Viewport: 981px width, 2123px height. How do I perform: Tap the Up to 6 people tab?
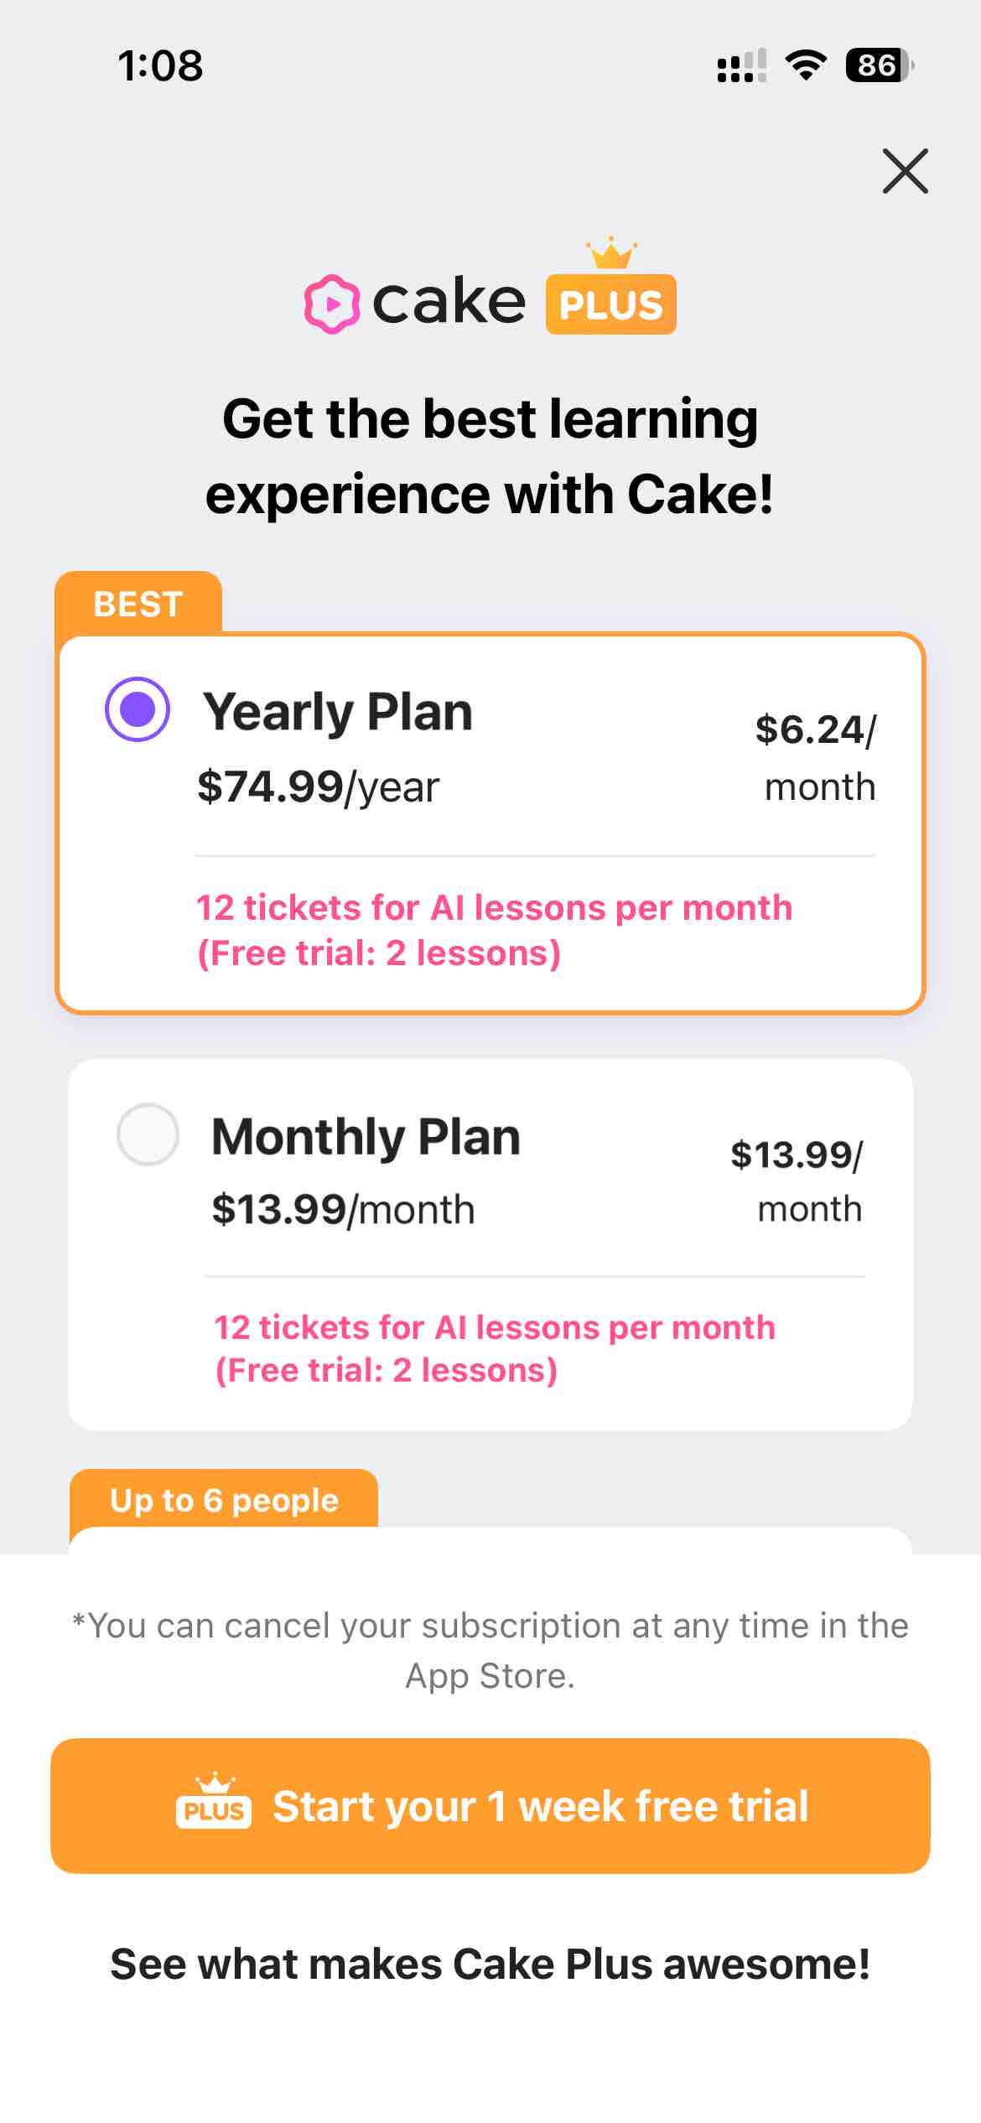224,1500
